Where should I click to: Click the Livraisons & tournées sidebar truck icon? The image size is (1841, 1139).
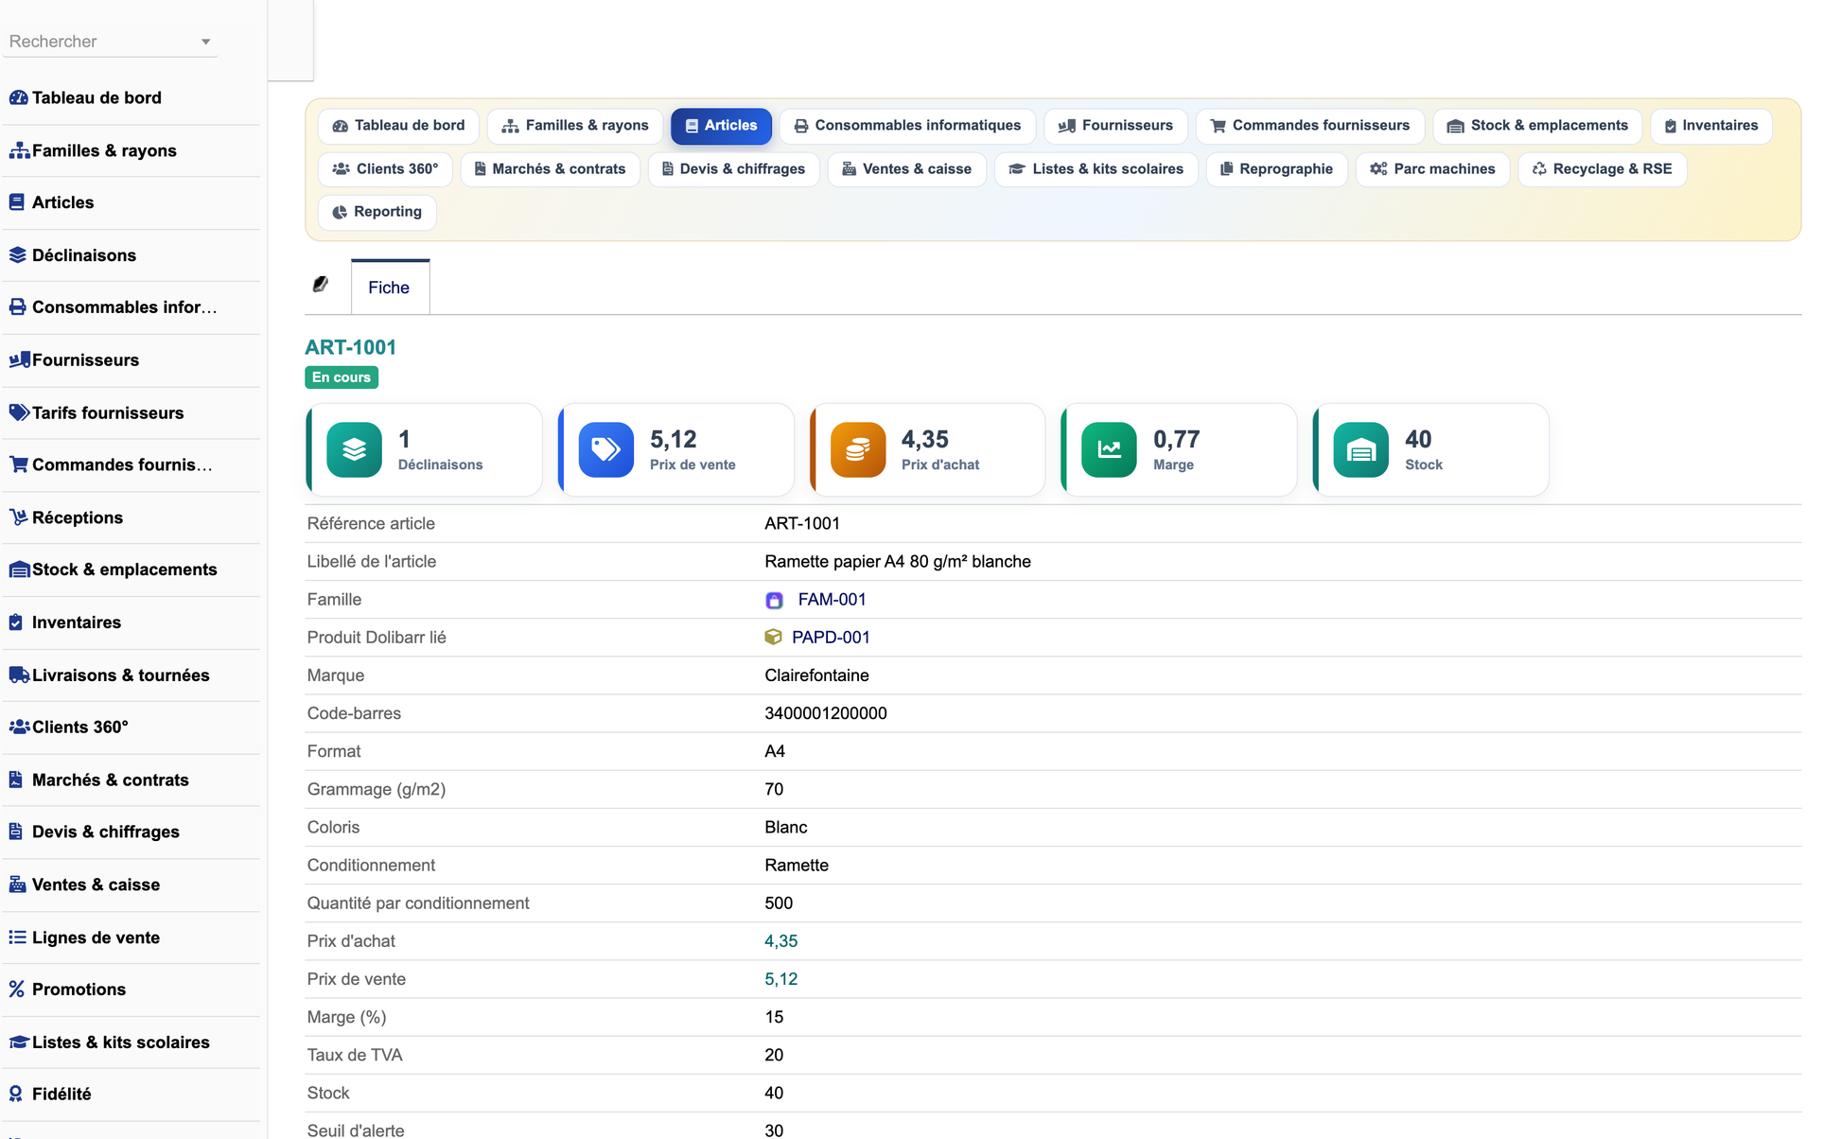point(19,675)
